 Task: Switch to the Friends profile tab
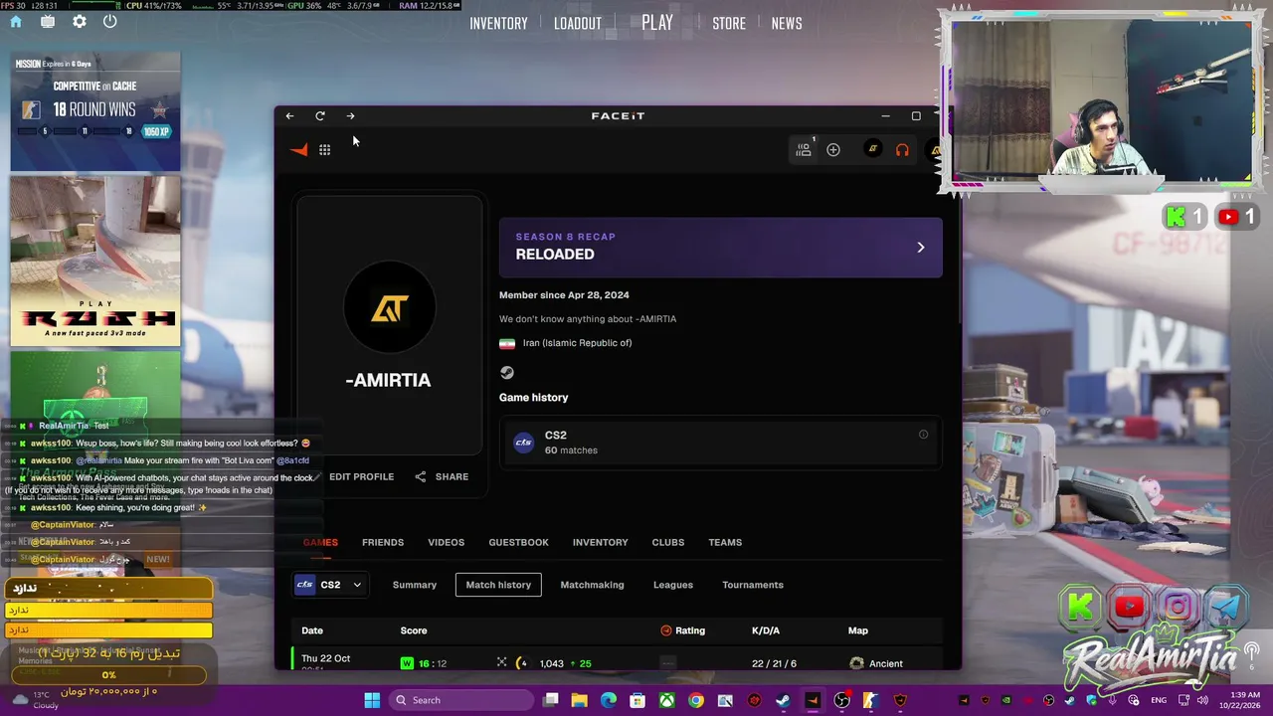(x=383, y=542)
